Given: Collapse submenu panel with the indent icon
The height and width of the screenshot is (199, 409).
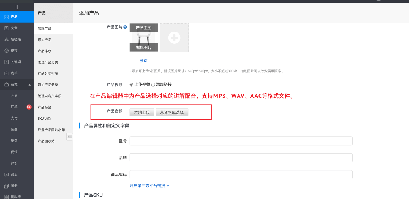Looking at the screenshot, I should click(x=70, y=137).
